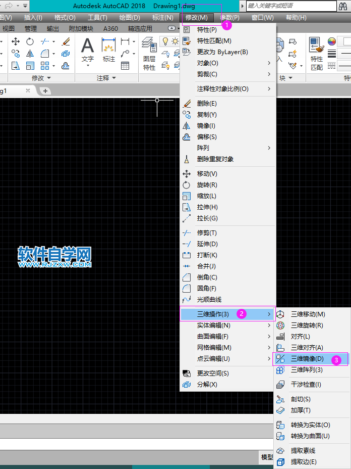Select the Stretch tool in ribbon
Viewport: 351px width, 469px height.
[x=16, y=66]
